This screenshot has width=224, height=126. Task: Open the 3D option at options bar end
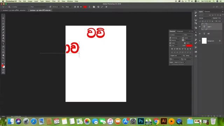click(106, 7)
